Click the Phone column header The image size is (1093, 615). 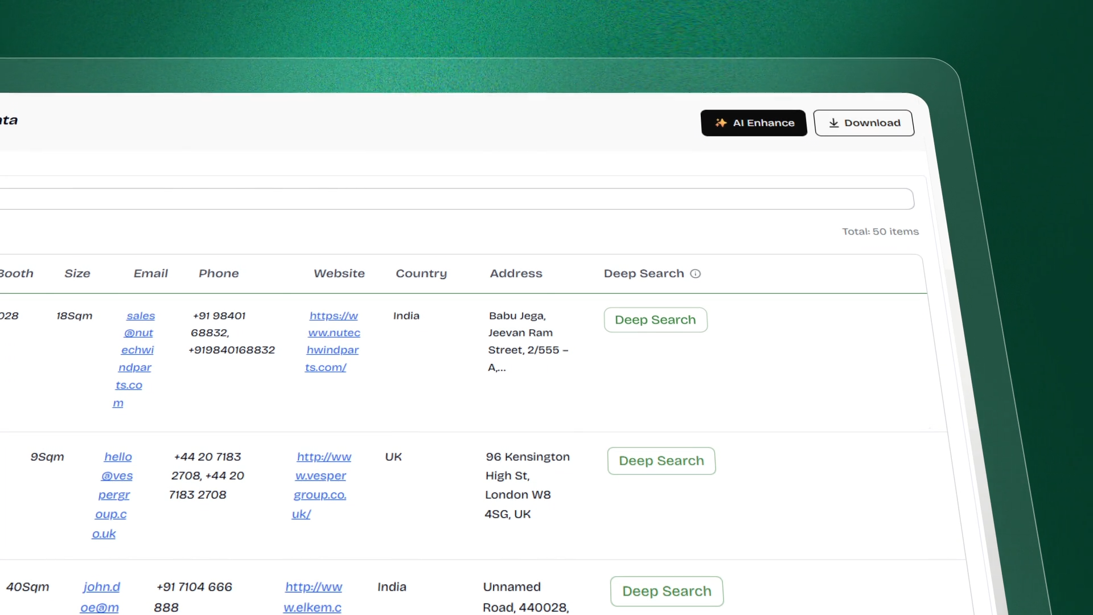pyautogui.click(x=219, y=273)
